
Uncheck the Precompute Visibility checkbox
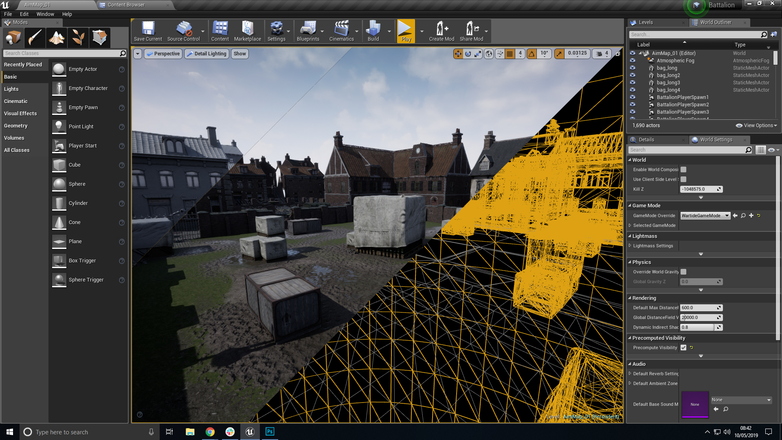[x=683, y=348]
